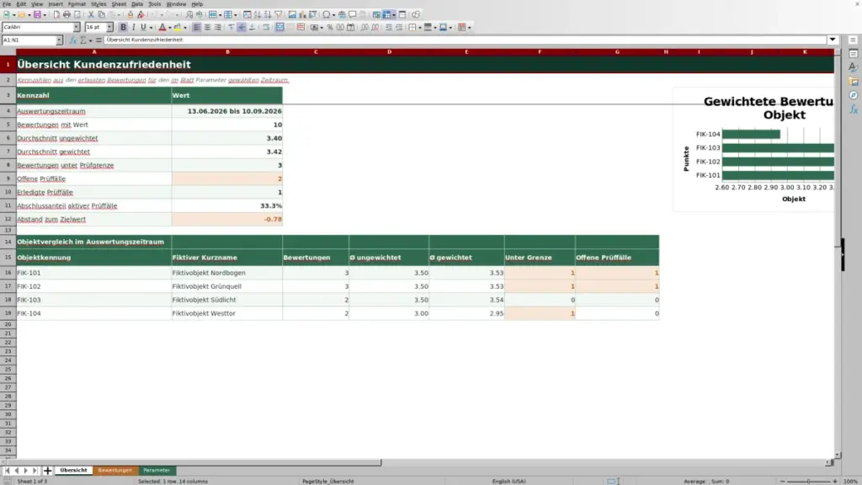Click the Merge and Center Cells icon
This screenshot has width=862, height=485.
pos(279,27)
